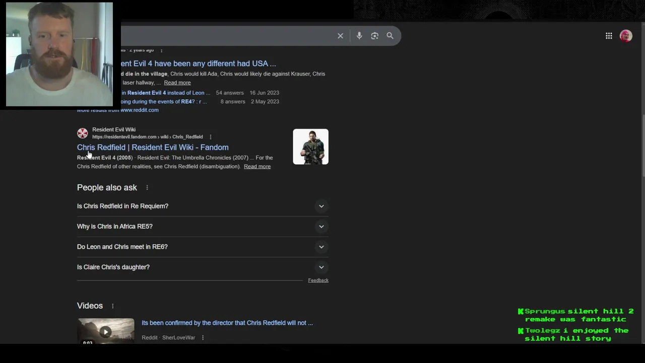Screen dimensions: 645x363
Task: Clear the search box with X
Action: [x=340, y=36]
